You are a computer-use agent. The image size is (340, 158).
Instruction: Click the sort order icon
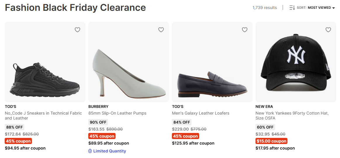(x=292, y=8)
